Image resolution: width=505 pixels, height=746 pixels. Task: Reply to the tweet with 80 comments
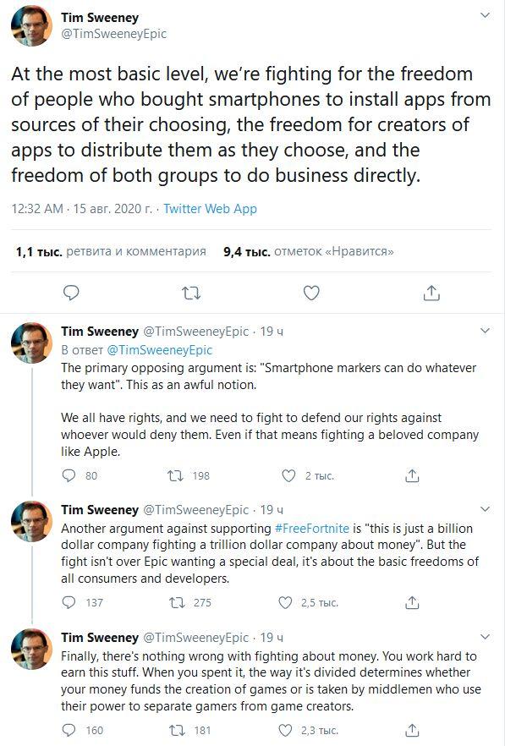(69, 475)
